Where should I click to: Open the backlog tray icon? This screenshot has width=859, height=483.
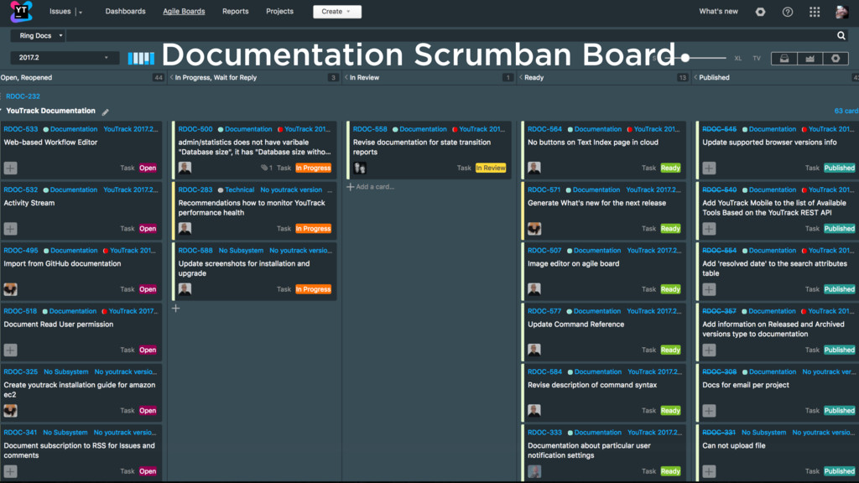[784, 58]
